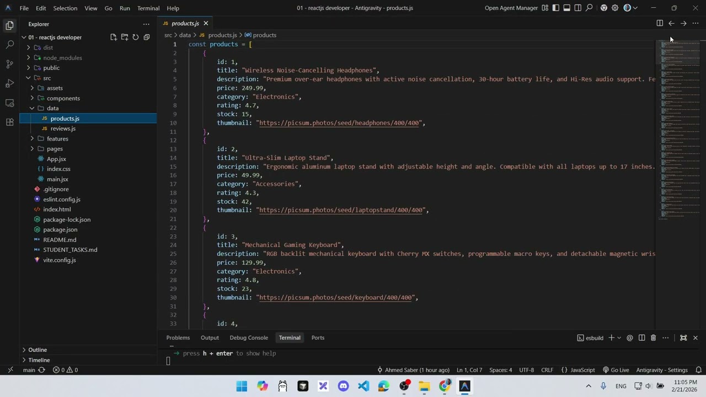This screenshot has width=706, height=397.
Task: Open the Source Control view
Action: click(9, 64)
